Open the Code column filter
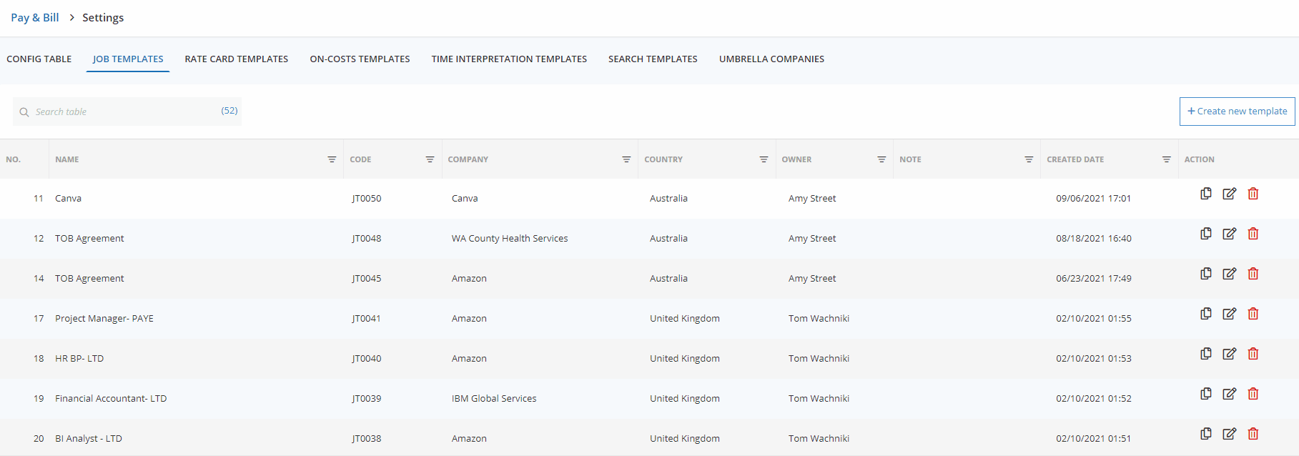Screen dimensions: 1299x456 coord(430,159)
